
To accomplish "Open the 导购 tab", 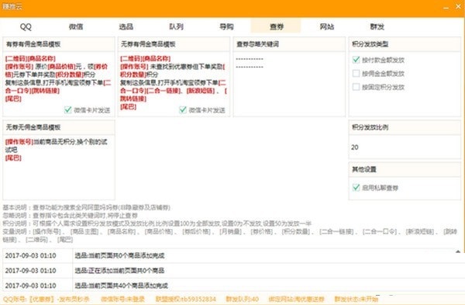I will [226, 26].
